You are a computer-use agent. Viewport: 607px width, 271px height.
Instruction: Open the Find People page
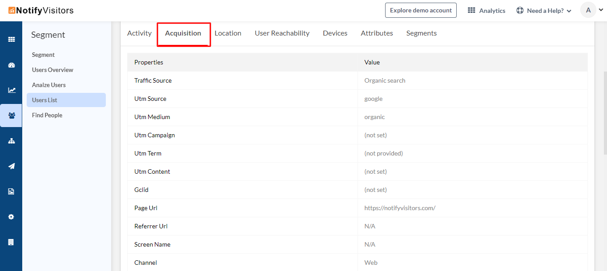[47, 116]
